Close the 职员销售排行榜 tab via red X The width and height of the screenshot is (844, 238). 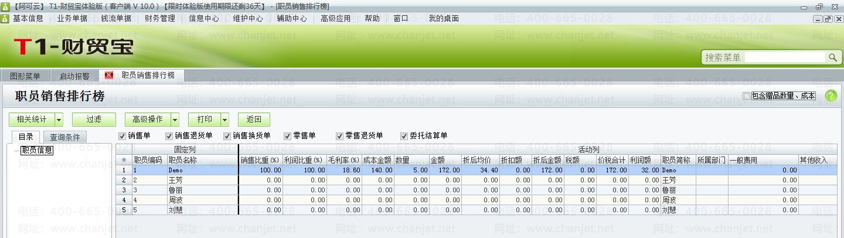(x=108, y=76)
